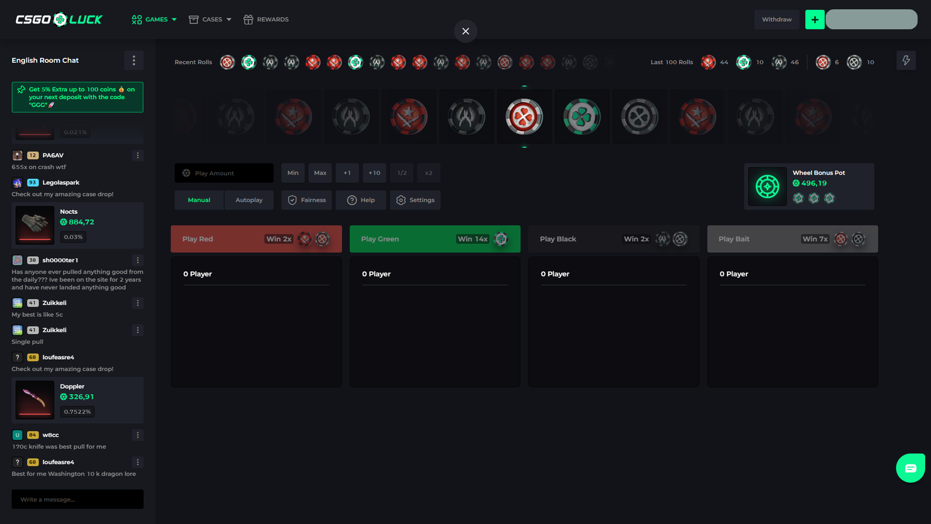Expand the GAMES dropdown menu
Screen dimensions: 931x524
pyautogui.click(x=154, y=19)
